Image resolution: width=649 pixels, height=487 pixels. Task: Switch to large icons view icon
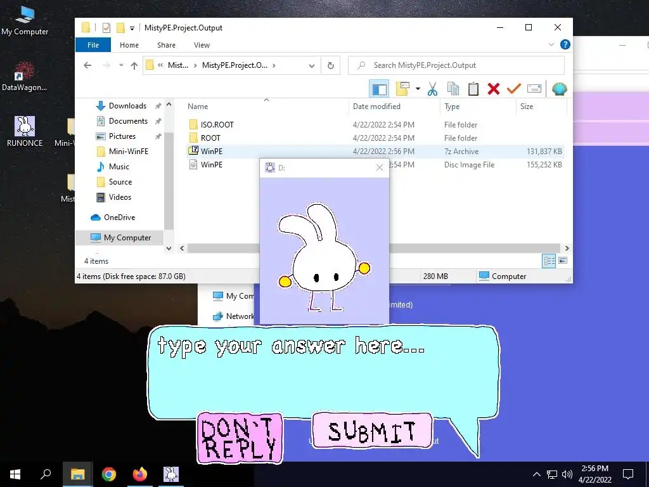[563, 261]
